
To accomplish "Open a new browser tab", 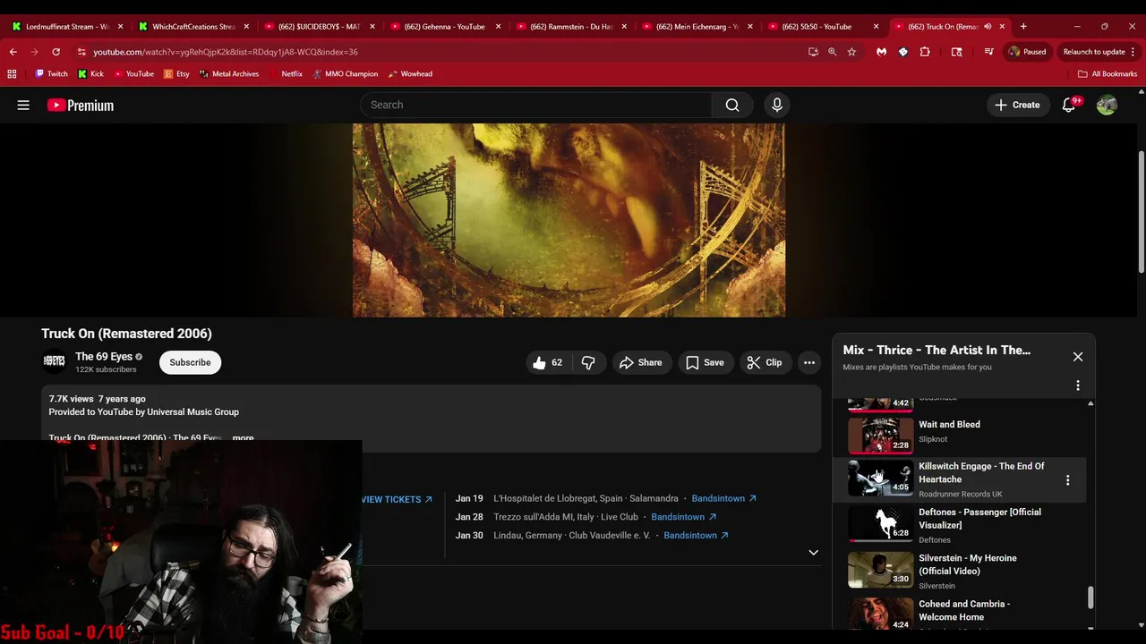I will (1023, 26).
